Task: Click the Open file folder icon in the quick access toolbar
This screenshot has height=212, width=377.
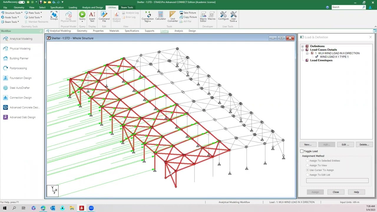Action: point(45,2)
